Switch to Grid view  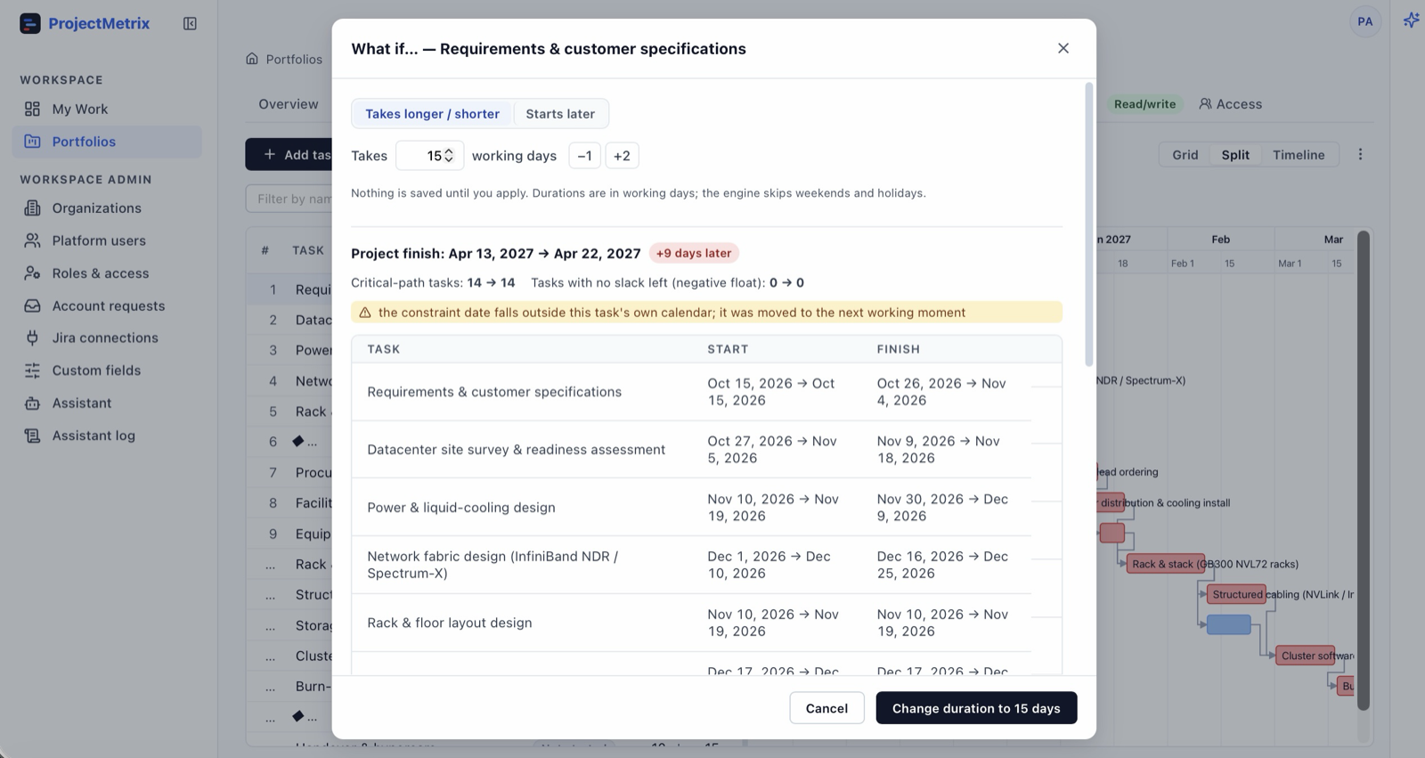coord(1185,155)
